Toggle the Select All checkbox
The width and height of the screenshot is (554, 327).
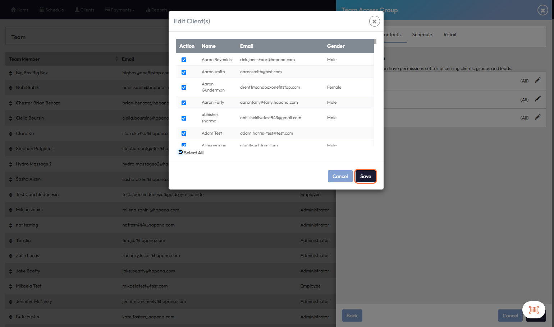click(181, 152)
